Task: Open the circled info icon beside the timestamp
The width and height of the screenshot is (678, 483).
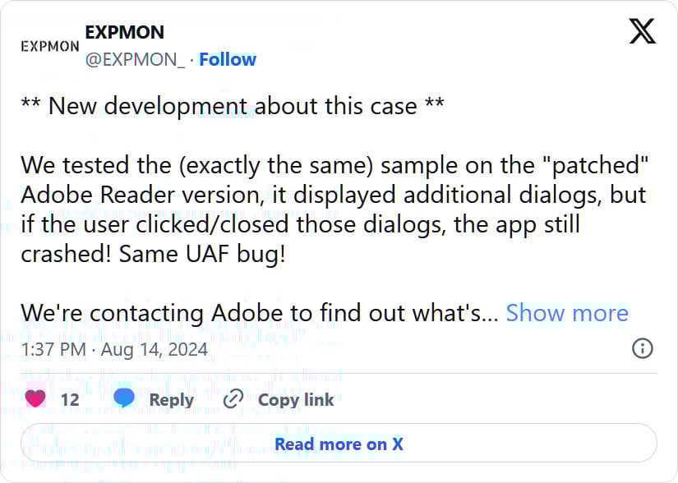Action: pyautogui.click(x=643, y=348)
